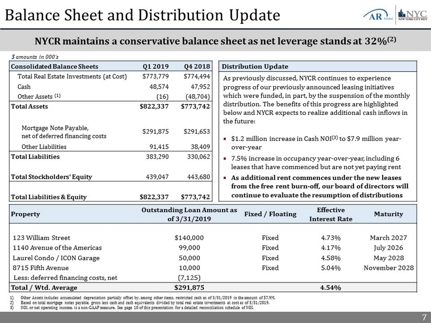Click the slide title Balance Sheet and Distribution Update
The width and height of the screenshot is (431, 323).
pyautogui.click(x=142, y=15)
